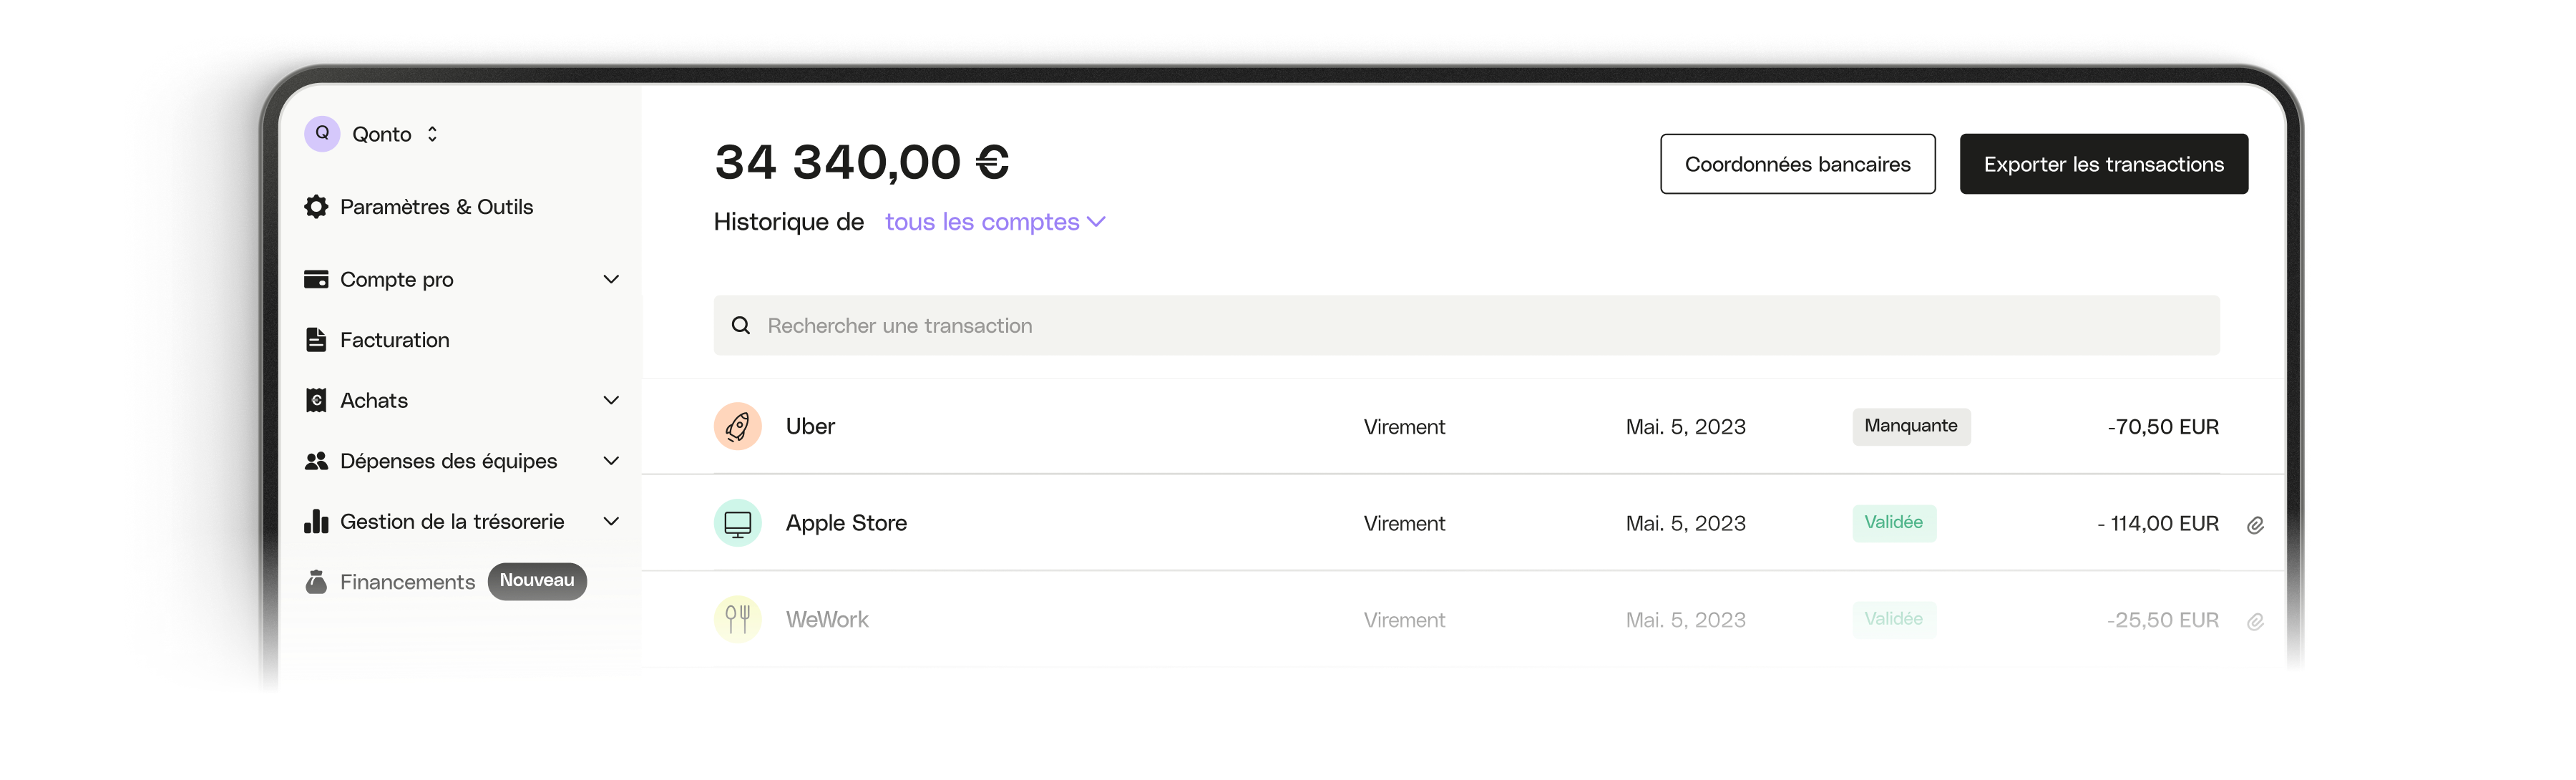The image size is (2576, 780).
Task: Open attachment paperclip for Apple Store row
Action: [2255, 525]
